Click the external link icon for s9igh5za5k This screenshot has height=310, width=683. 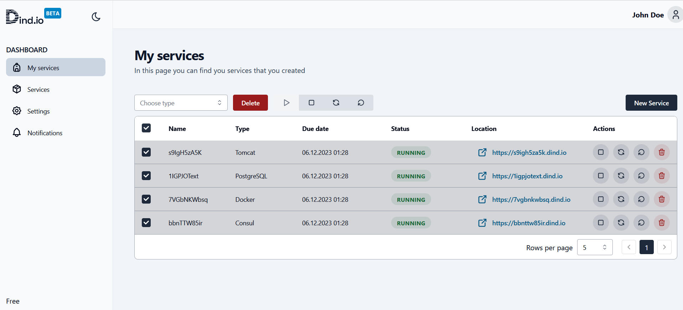tap(482, 152)
